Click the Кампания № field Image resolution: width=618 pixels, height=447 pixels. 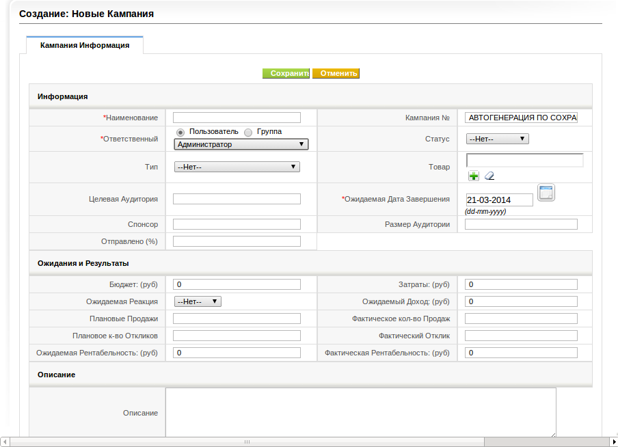521,118
